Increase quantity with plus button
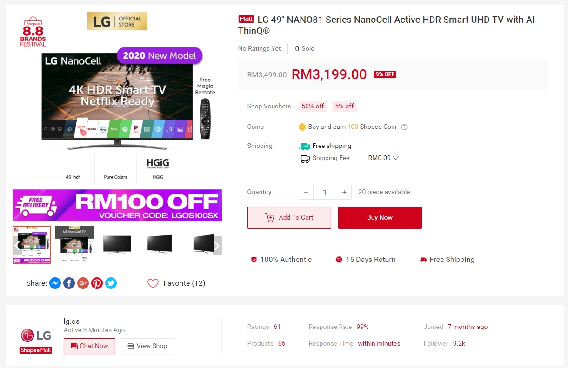 click(344, 192)
